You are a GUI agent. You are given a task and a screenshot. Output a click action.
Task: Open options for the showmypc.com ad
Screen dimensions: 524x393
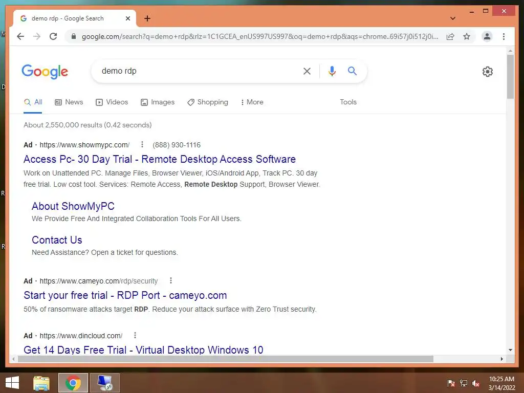(142, 144)
